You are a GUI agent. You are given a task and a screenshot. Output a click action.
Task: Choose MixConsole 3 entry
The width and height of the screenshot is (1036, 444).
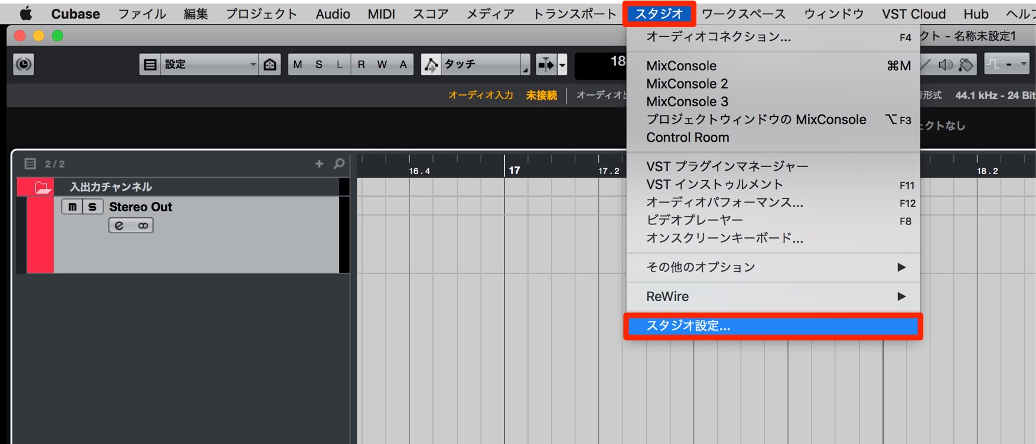[773, 101]
